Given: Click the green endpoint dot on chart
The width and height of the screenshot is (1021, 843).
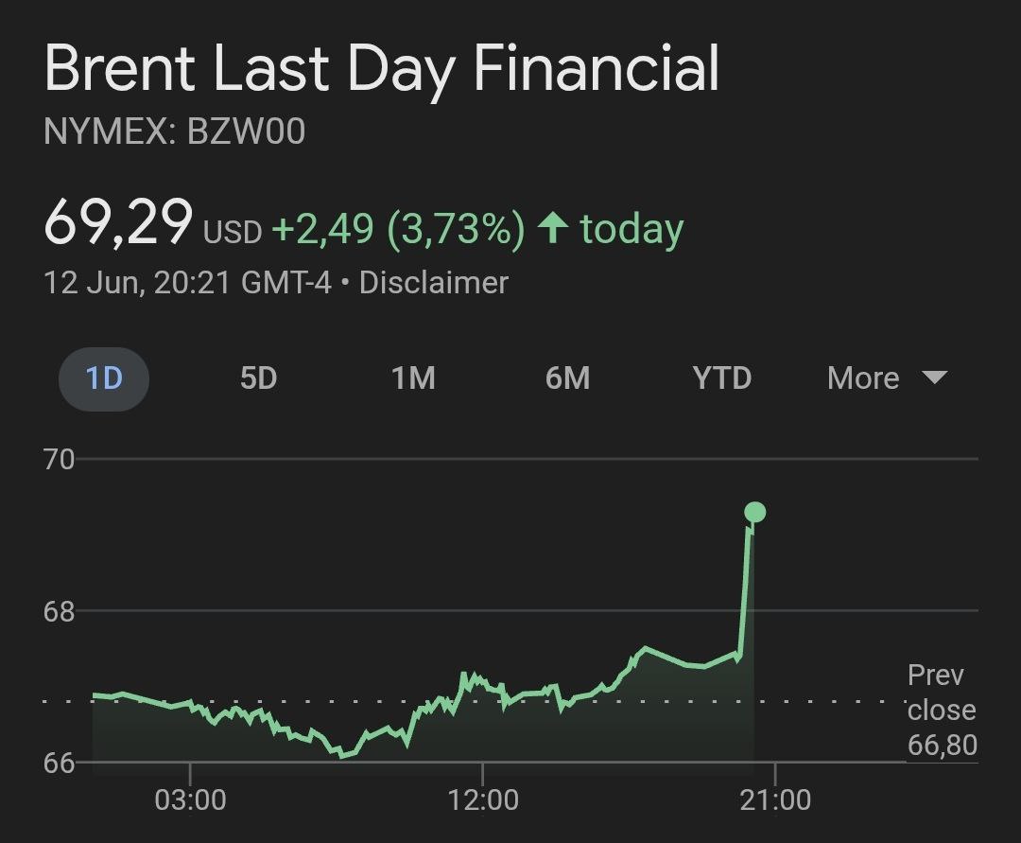Looking at the screenshot, I should [x=754, y=512].
